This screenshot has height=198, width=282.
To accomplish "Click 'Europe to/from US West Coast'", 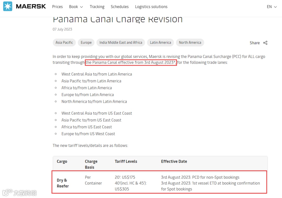I will pos(88,134).
